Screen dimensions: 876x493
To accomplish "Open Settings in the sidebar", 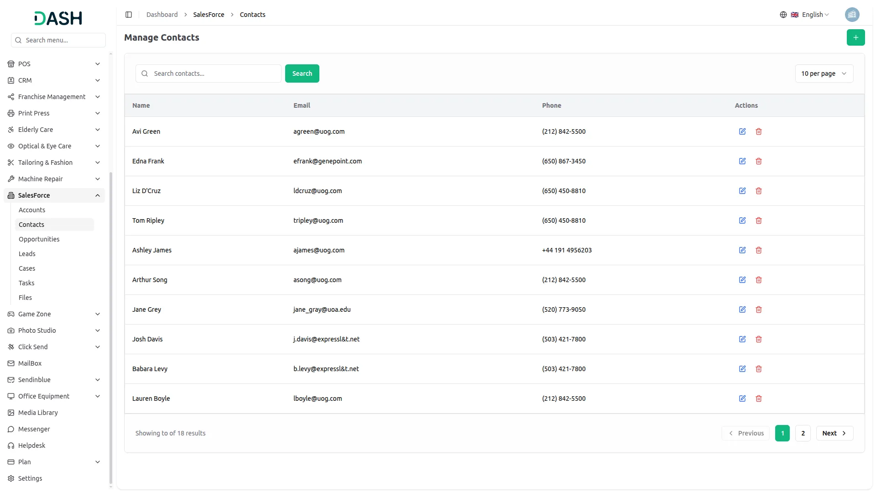I will [54, 478].
